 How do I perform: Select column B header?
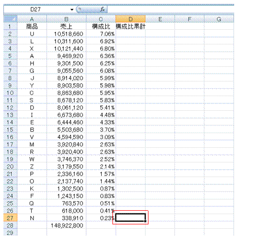pyautogui.click(x=66, y=19)
